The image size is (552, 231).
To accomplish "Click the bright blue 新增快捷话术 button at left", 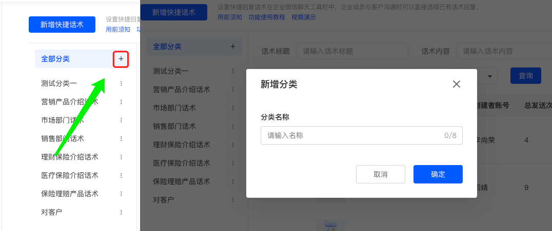I will pyautogui.click(x=62, y=25).
